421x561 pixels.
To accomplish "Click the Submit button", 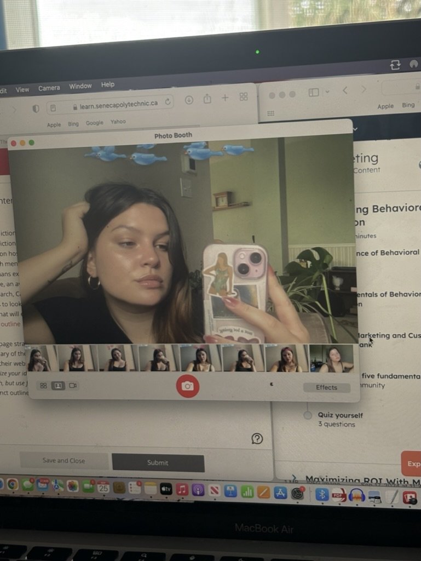I will (158, 463).
